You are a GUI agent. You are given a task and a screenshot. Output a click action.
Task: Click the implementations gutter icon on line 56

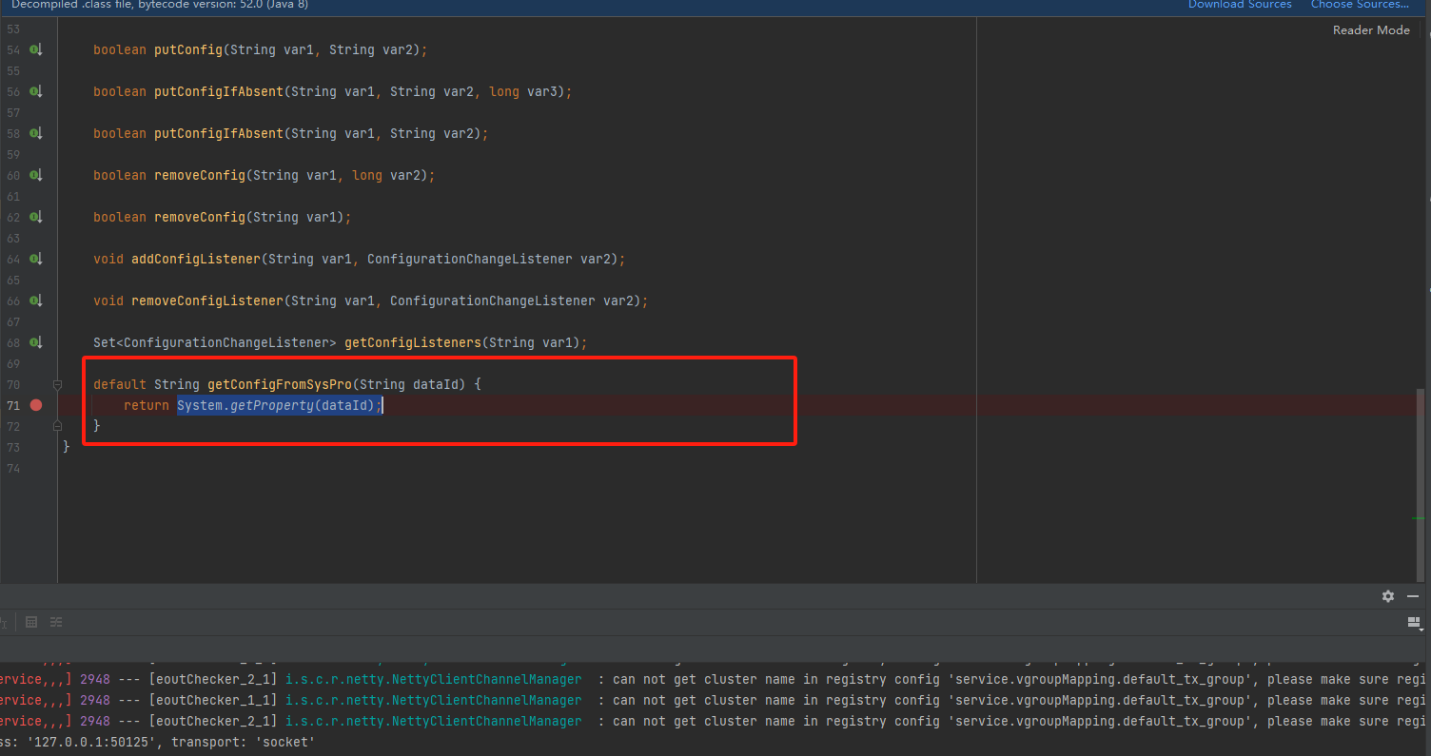point(35,91)
